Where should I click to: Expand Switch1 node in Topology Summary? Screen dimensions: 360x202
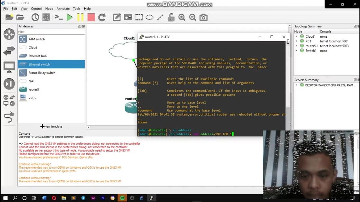pyautogui.click(x=296, y=51)
